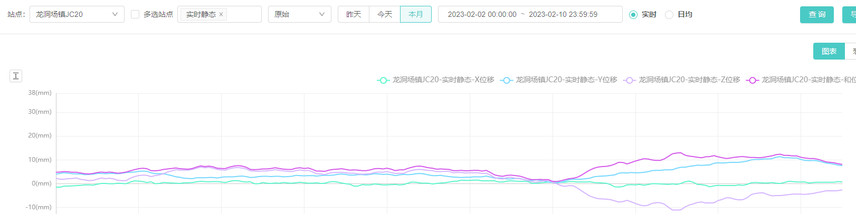Select the 日均 radio button
The height and width of the screenshot is (214, 856).
coord(669,15)
